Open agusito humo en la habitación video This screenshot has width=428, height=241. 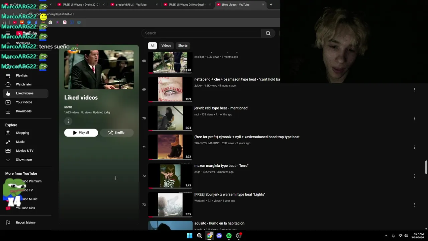click(x=219, y=223)
